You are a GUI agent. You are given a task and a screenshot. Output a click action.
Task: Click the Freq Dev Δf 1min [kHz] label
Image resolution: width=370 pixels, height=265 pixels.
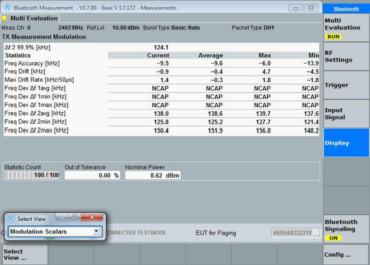pos(35,97)
